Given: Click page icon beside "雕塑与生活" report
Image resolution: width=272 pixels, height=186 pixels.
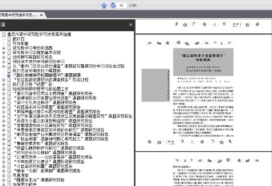Looking at the screenshot, I should (x=9, y=180).
